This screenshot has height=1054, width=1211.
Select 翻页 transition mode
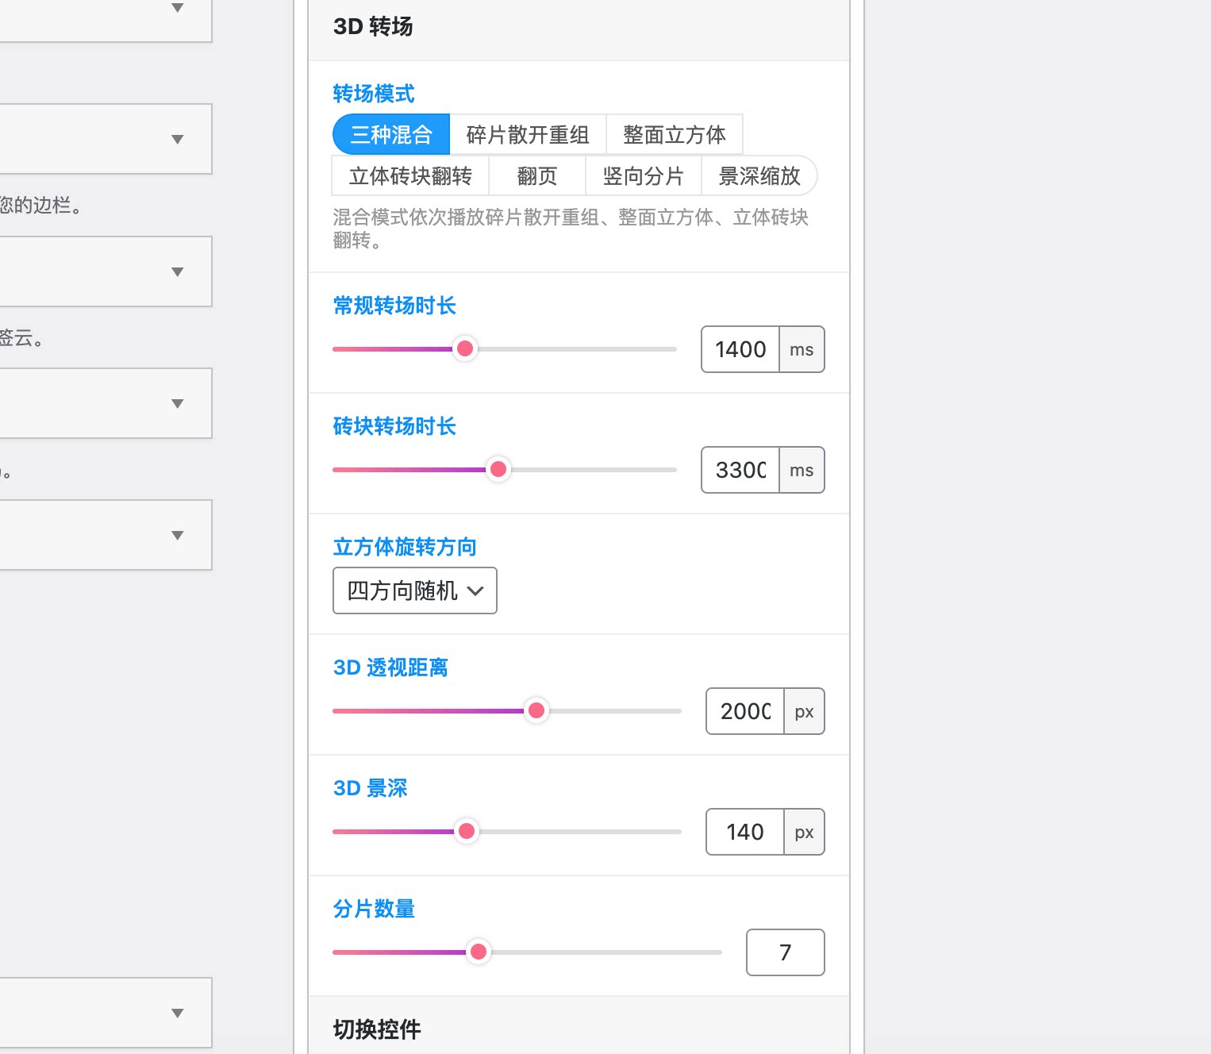[x=537, y=175]
